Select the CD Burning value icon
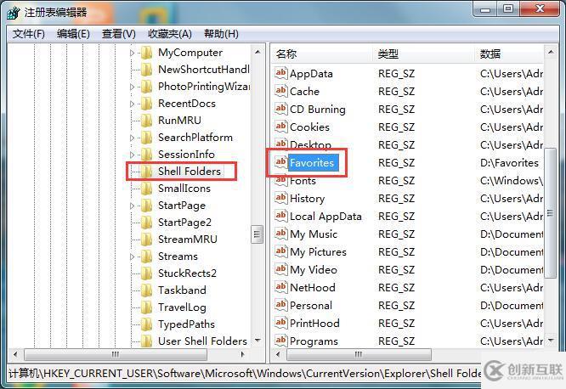566x389 pixels. coord(280,109)
